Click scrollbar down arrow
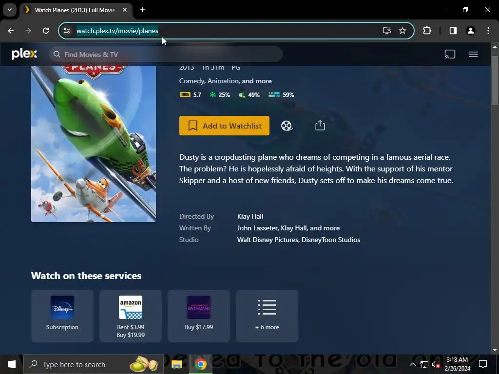 click(495, 350)
